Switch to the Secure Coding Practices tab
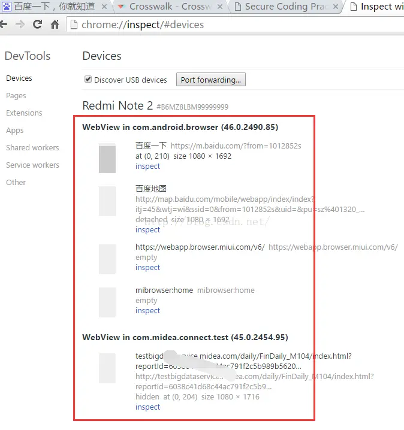The width and height of the screenshot is (404, 430). 285,7
